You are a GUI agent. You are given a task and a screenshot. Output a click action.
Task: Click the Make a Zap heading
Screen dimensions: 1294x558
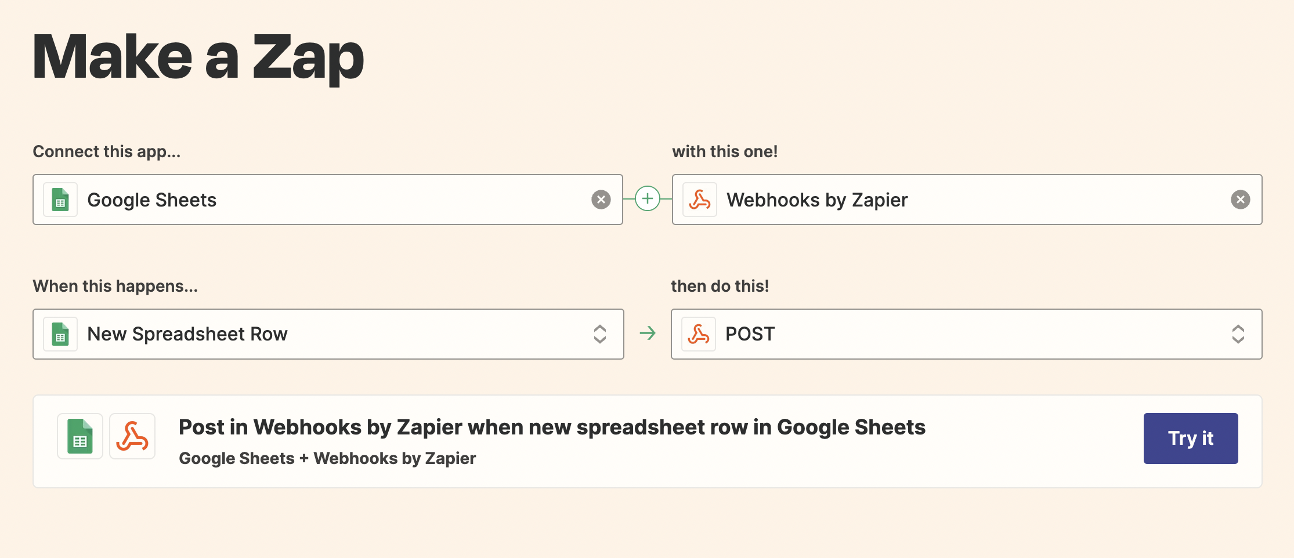click(198, 57)
